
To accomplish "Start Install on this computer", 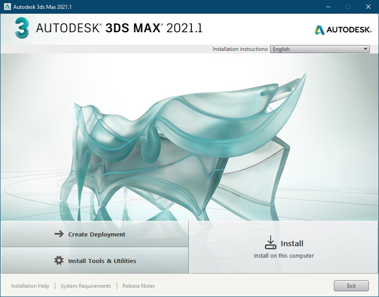I will click(x=284, y=247).
